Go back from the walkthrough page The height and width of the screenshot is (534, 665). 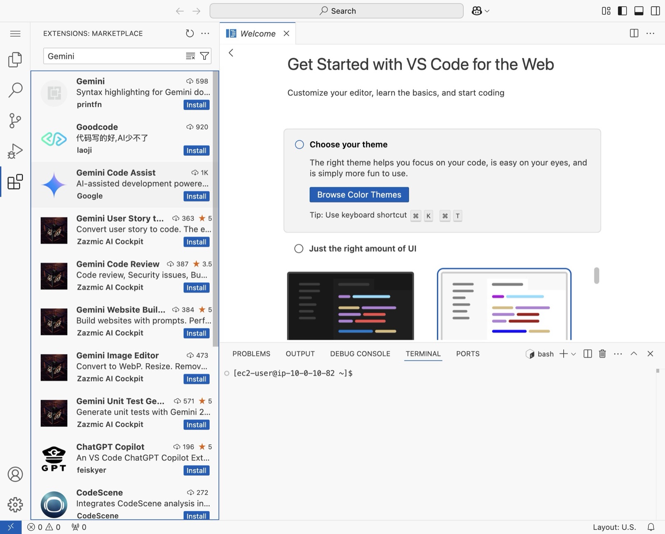[231, 53]
